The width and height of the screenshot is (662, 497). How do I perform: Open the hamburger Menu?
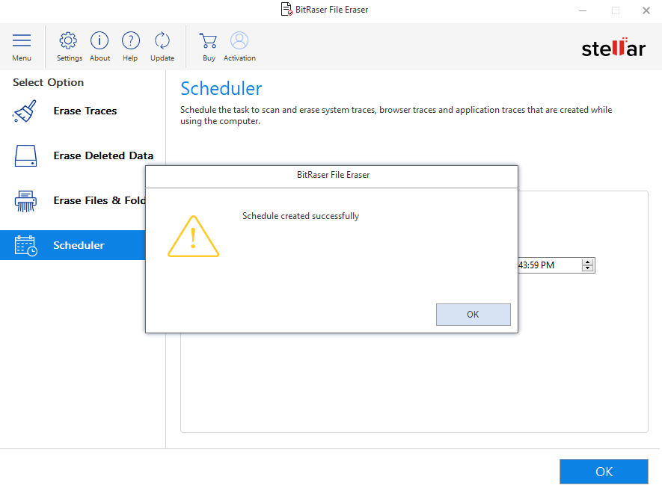pyautogui.click(x=22, y=46)
